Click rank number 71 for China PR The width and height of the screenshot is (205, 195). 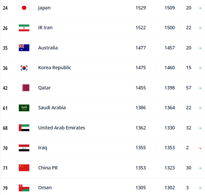click(x=5, y=168)
